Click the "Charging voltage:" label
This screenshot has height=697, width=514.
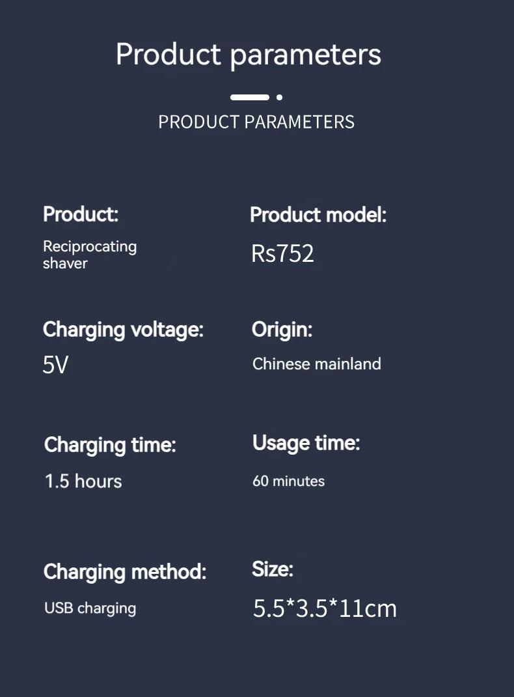123,330
